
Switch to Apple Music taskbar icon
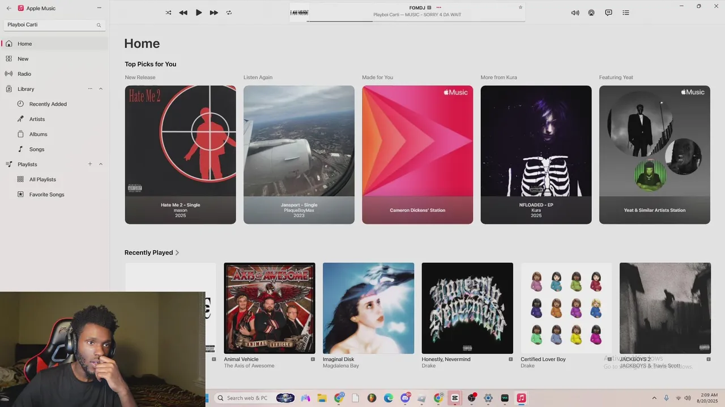click(x=521, y=398)
